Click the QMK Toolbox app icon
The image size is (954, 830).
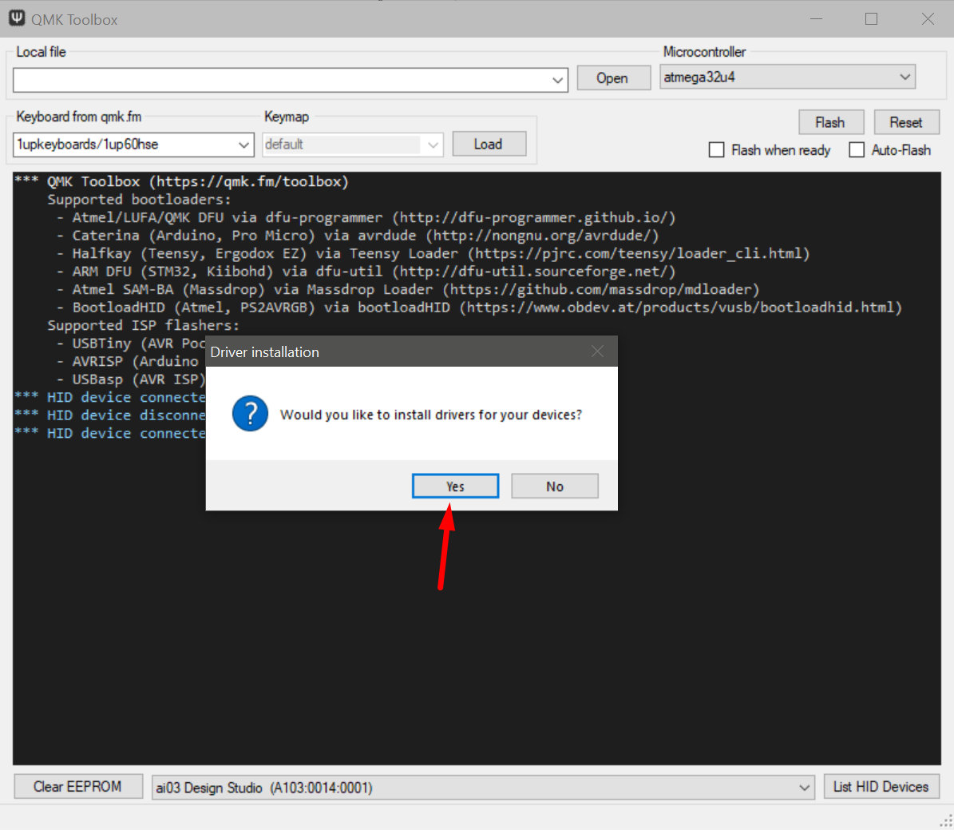(x=17, y=19)
